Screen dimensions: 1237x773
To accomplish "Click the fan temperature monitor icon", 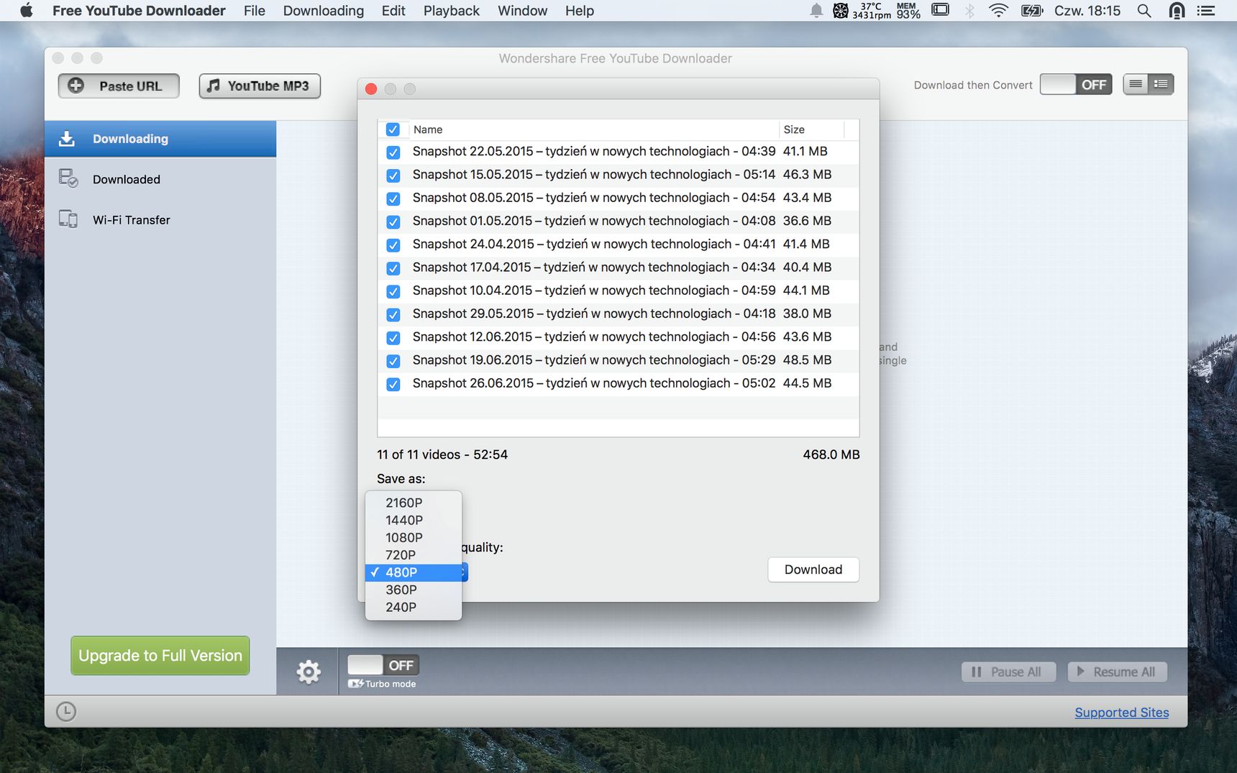I will (841, 11).
